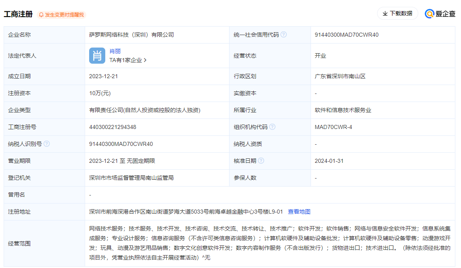
Task: Click the 工商注册 section heading
Action: [x=18, y=14]
